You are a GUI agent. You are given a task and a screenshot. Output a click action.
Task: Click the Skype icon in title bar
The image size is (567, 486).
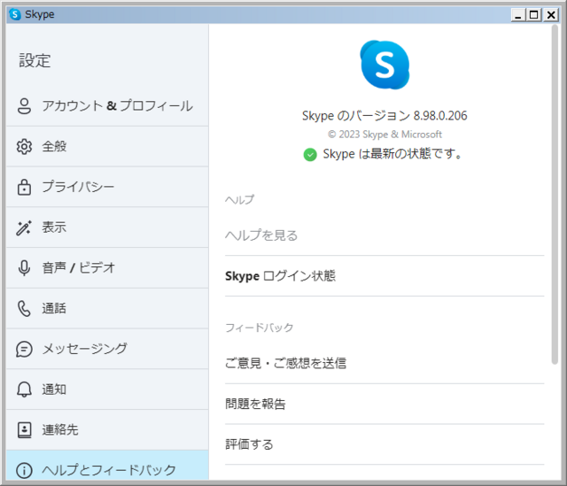15,14
